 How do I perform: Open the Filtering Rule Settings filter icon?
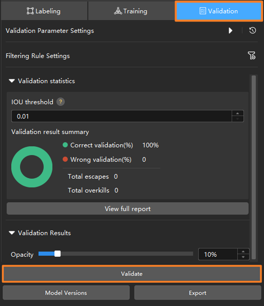click(x=252, y=55)
